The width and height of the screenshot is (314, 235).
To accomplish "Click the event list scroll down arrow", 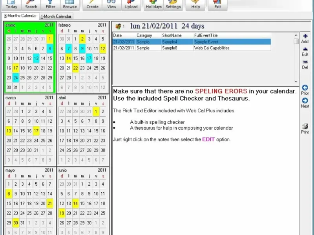I will [x=296, y=82].
